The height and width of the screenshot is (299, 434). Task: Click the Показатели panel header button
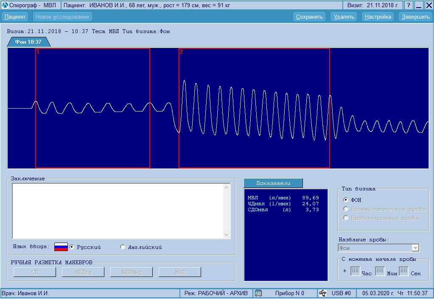pos(273,183)
